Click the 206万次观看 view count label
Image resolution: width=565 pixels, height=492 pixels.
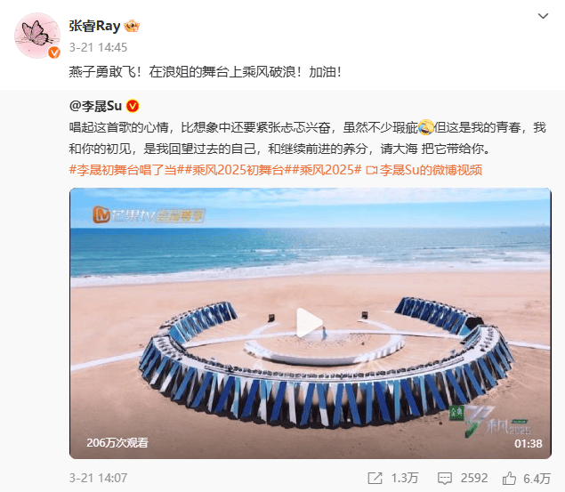[x=117, y=443]
